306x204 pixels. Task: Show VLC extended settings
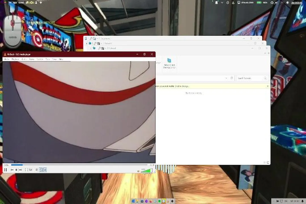31,170
